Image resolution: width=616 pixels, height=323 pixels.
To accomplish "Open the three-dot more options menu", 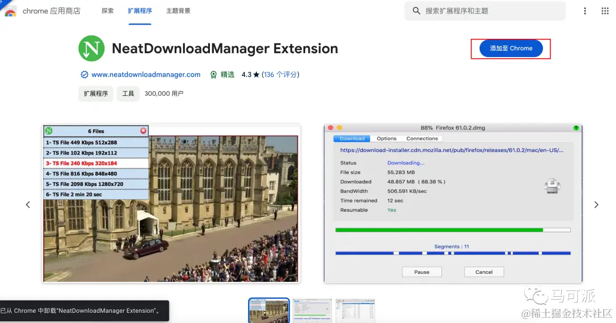I will pyautogui.click(x=585, y=11).
